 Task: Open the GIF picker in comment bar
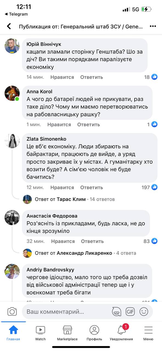point(130,312)
